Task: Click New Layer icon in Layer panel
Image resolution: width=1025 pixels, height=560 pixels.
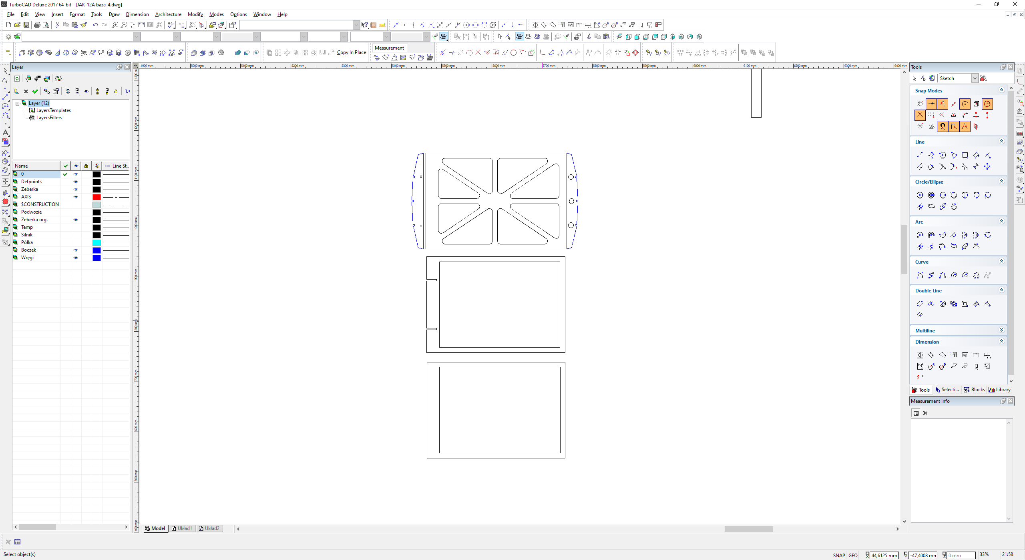Action: (16, 92)
